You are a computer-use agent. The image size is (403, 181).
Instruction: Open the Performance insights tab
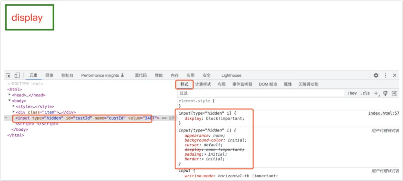pyautogui.click(x=103, y=75)
